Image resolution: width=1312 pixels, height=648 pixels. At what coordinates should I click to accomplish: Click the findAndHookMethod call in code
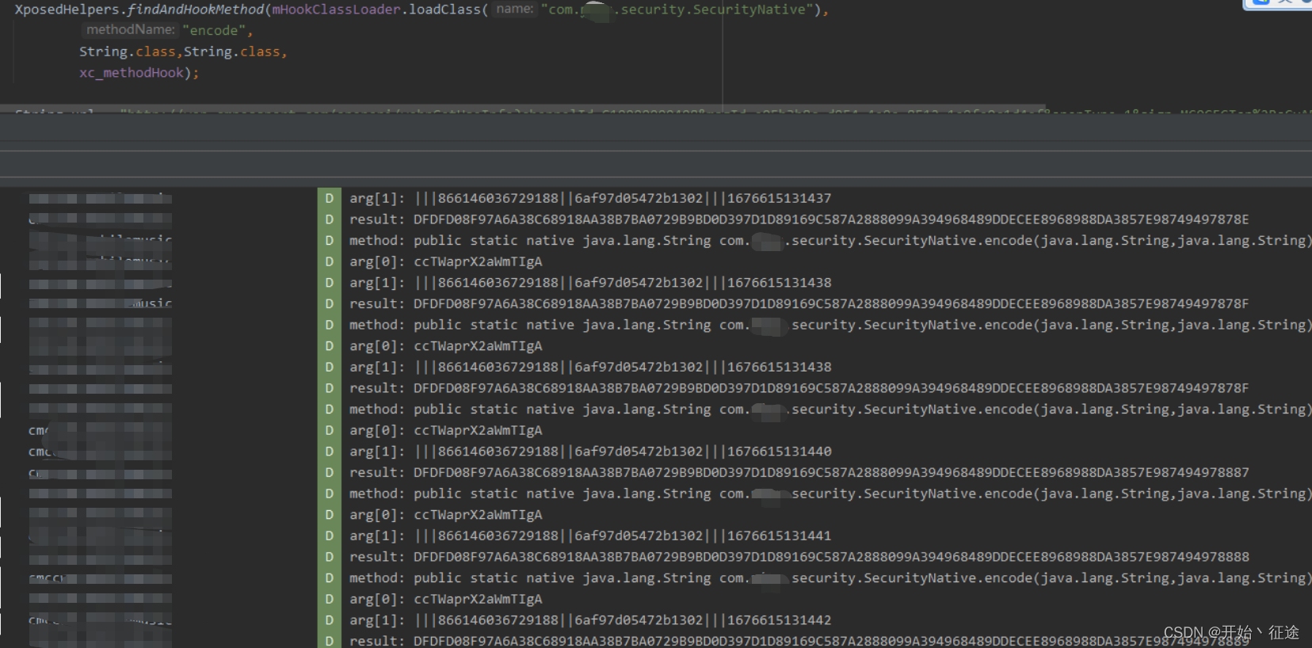[x=196, y=10]
